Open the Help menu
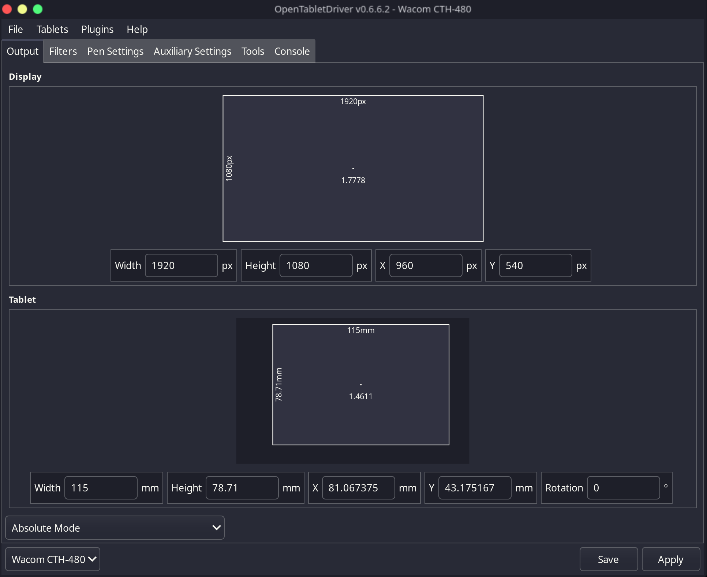 pos(137,29)
